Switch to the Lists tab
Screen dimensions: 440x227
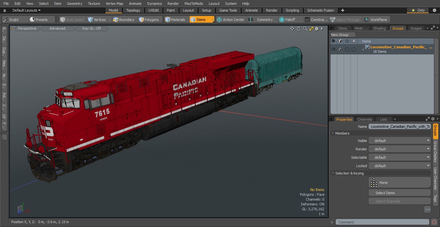383,119
